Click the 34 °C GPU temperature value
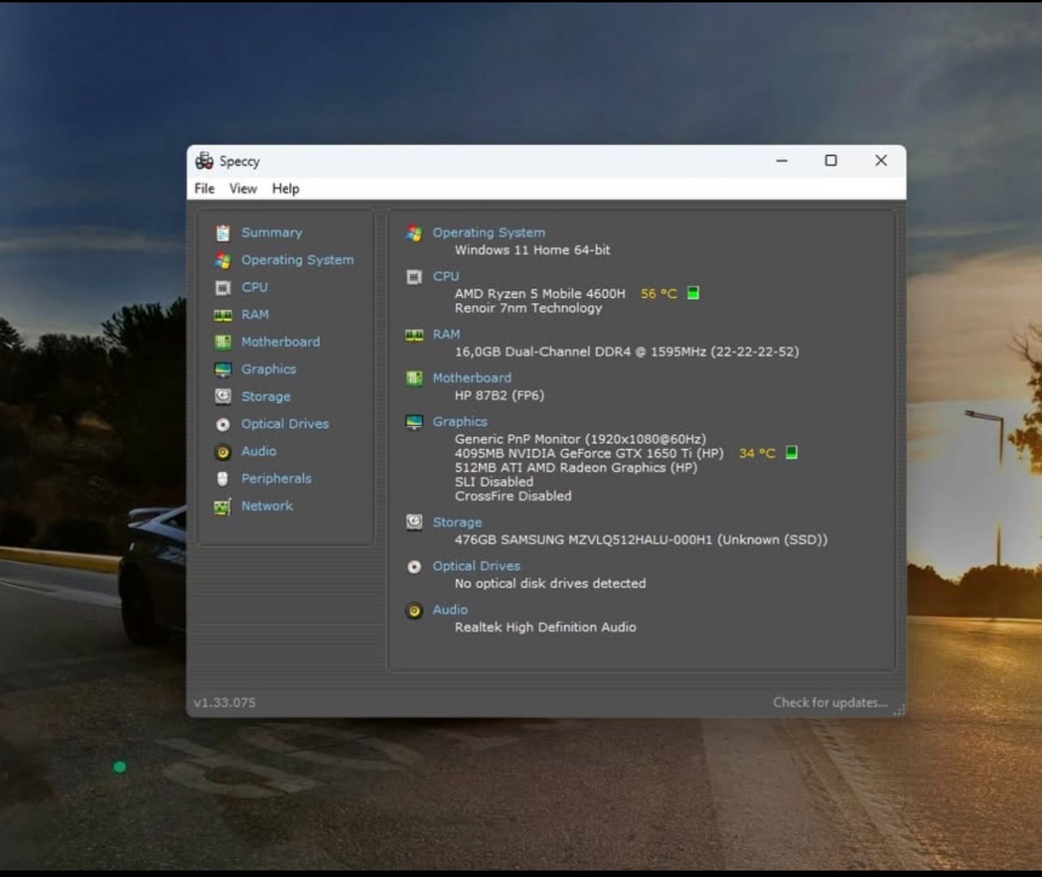The height and width of the screenshot is (877, 1042). point(757,453)
